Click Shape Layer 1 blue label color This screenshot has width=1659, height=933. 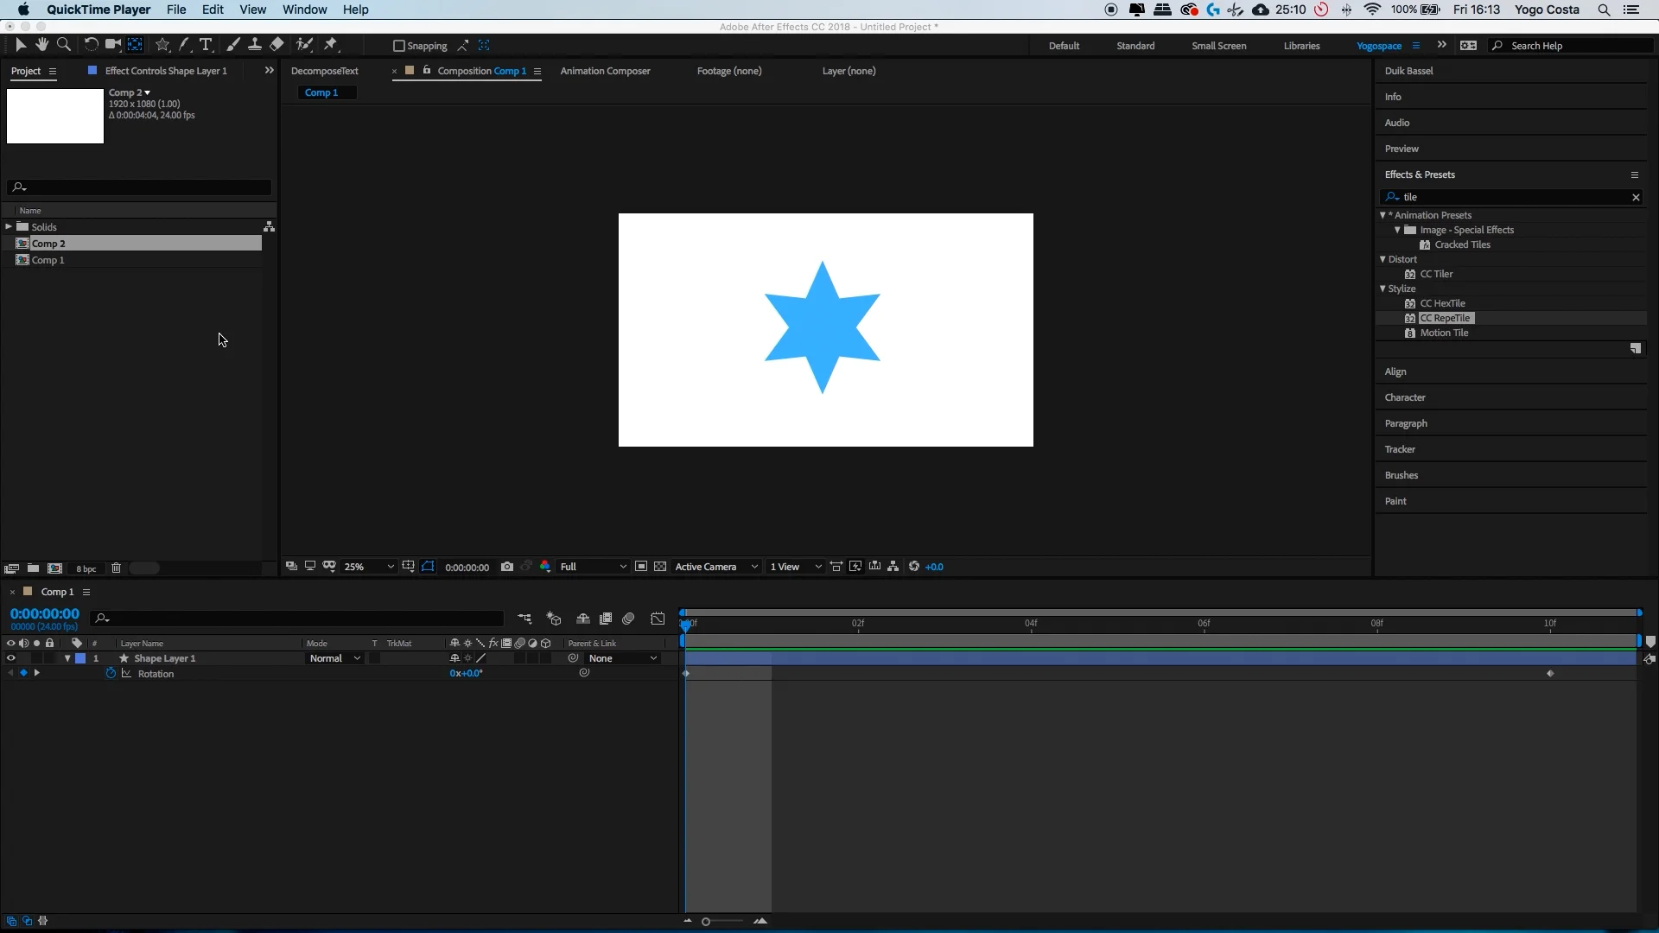coord(80,658)
